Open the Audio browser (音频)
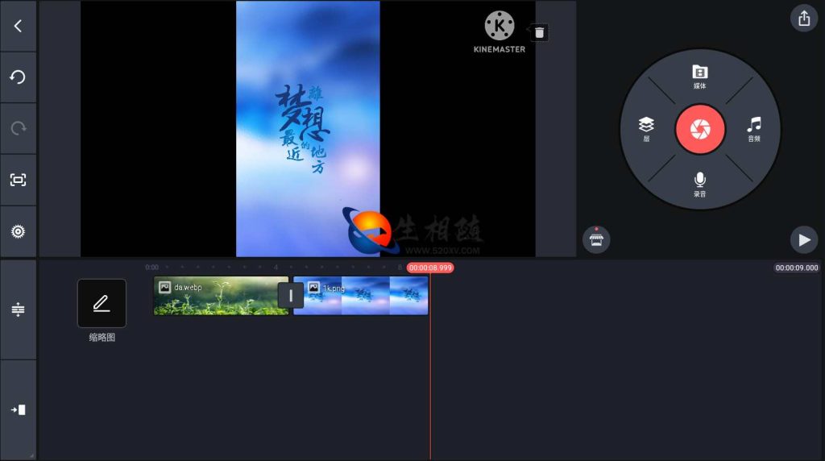Screen dimensions: 825x461 click(754, 130)
